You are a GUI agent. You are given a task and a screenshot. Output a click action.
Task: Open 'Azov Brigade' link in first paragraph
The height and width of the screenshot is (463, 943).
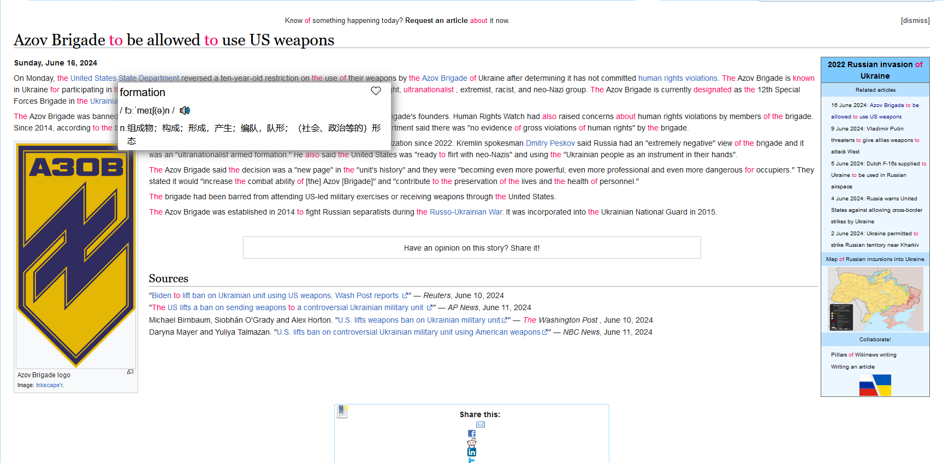coord(444,78)
